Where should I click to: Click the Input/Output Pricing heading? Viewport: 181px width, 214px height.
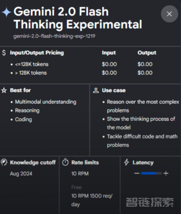pos(37,53)
